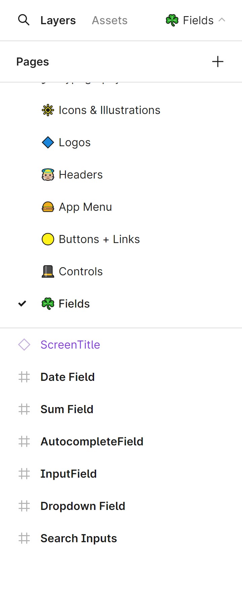Click the frame icon next to Sum Field

tap(24, 409)
